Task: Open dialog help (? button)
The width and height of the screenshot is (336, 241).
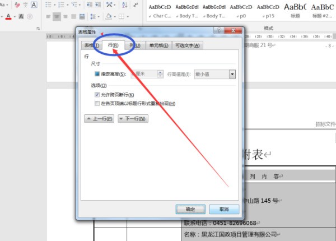Action: point(219,30)
